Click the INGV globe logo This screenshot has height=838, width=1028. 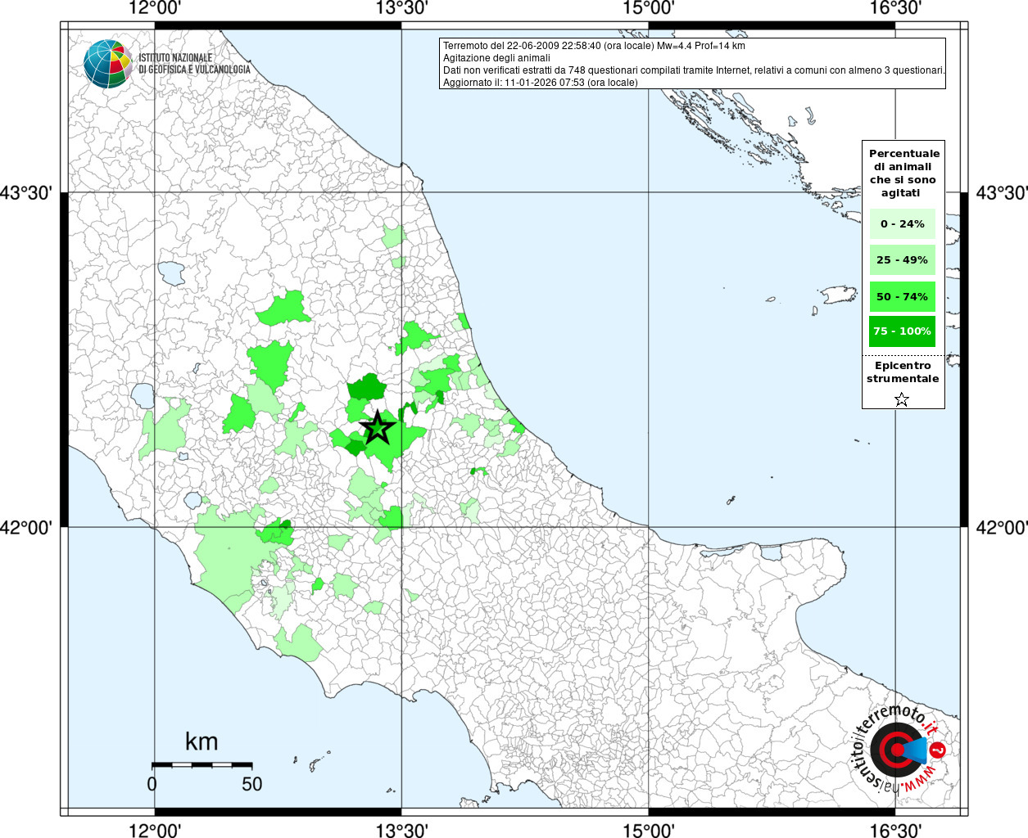tap(107, 64)
